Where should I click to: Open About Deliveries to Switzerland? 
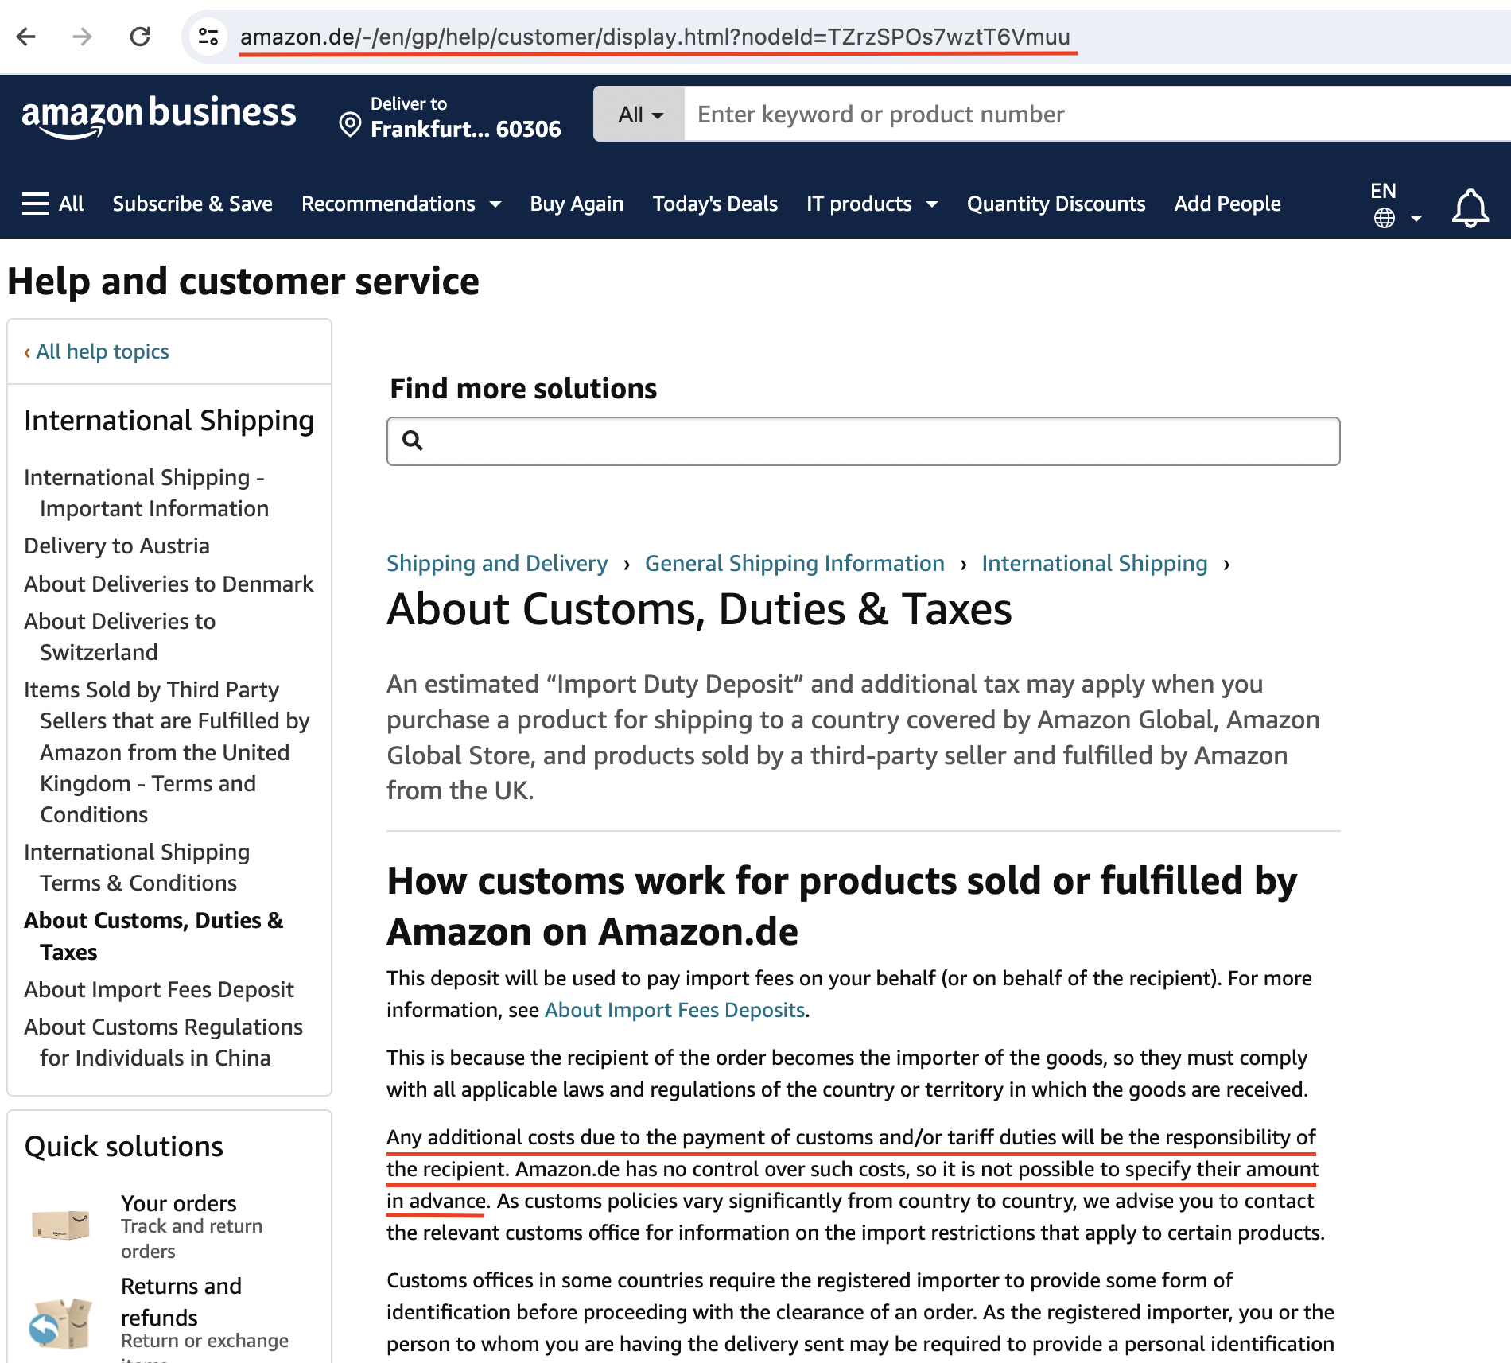pyautogui.click(x=119, y=636)
